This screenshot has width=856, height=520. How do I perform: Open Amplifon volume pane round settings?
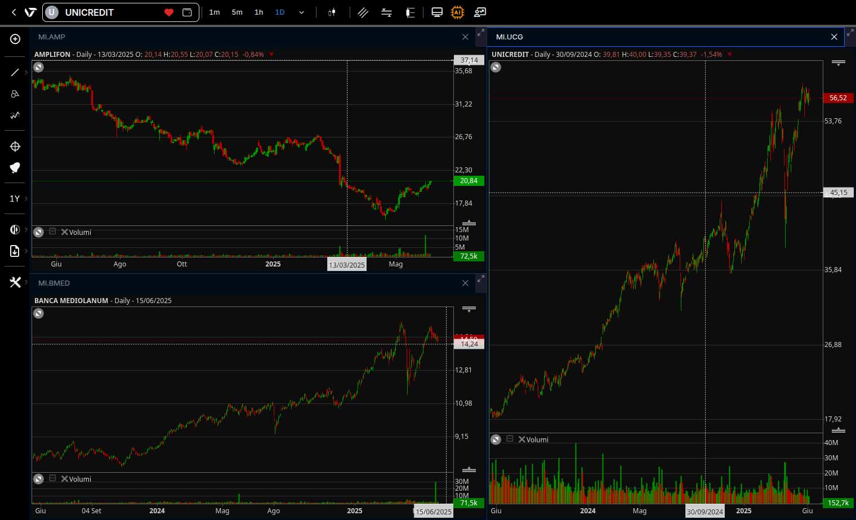pyautogui.click(x=38, y=232)
